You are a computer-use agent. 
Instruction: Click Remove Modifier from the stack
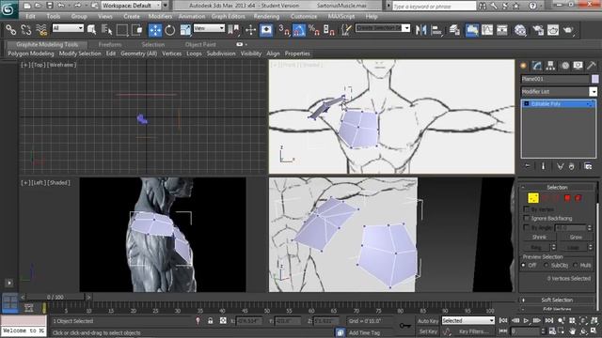[x=572, y=166]
